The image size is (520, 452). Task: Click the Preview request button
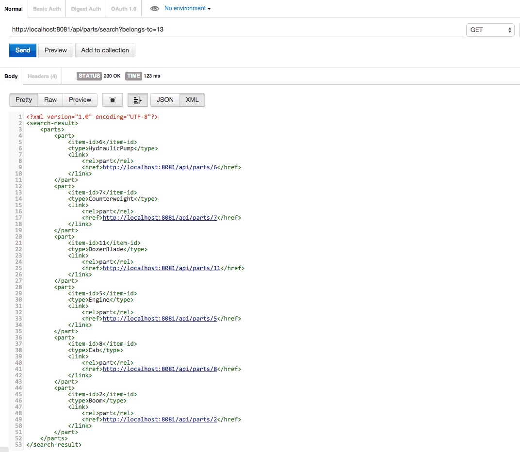[56, 50]
